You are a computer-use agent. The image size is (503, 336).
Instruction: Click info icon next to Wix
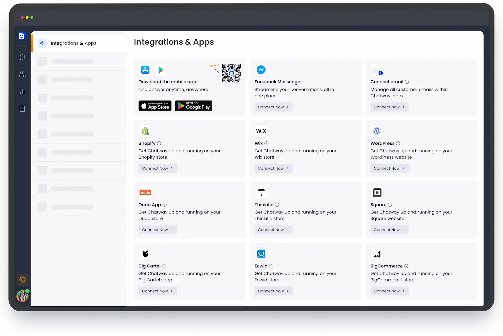[x=266, y=143]
